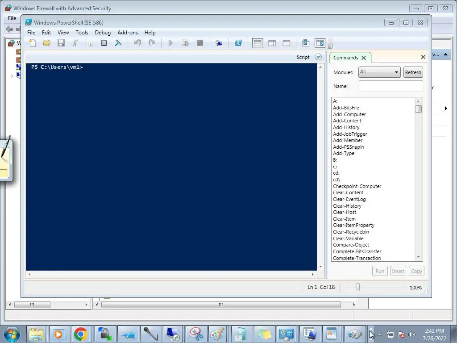
Task: Close the Commands add-on pane
Action: tap(423, 57)
